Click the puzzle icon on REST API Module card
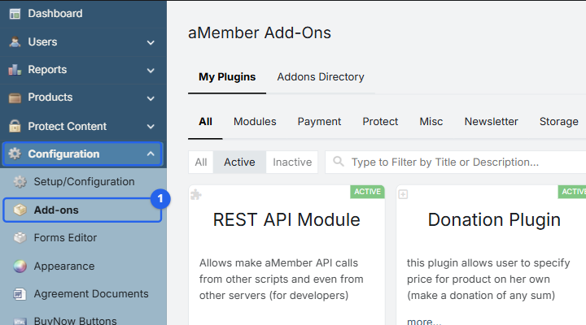 (x=196, y=194)
